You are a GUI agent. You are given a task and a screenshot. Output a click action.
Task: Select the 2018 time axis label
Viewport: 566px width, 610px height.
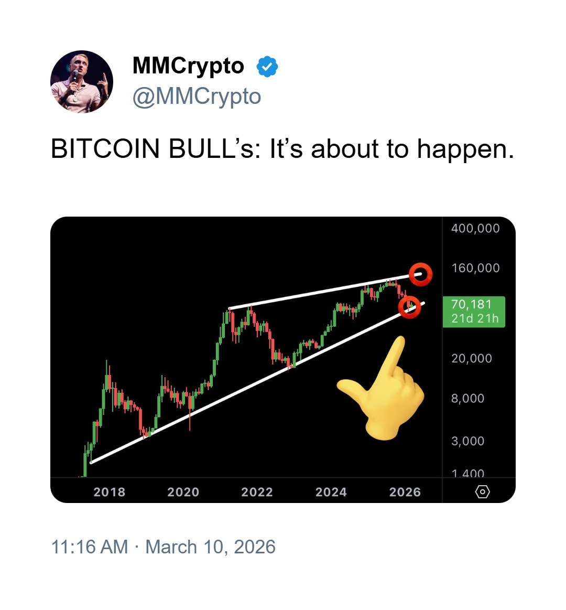click(x=109, y=492)
